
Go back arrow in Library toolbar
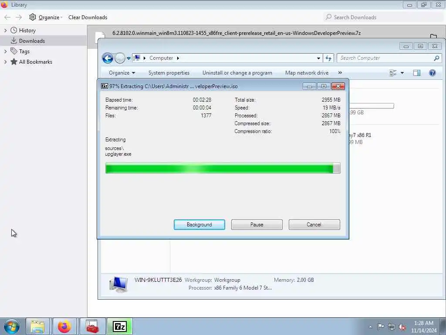(7, 17)
